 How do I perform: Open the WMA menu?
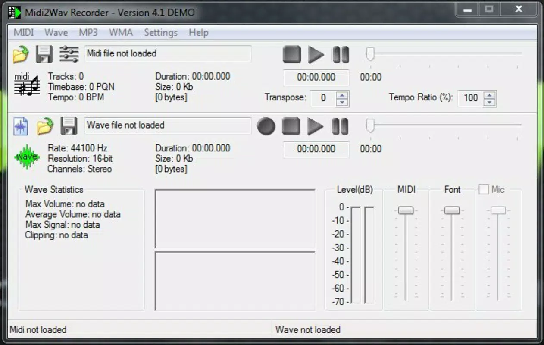coord(121,33)
